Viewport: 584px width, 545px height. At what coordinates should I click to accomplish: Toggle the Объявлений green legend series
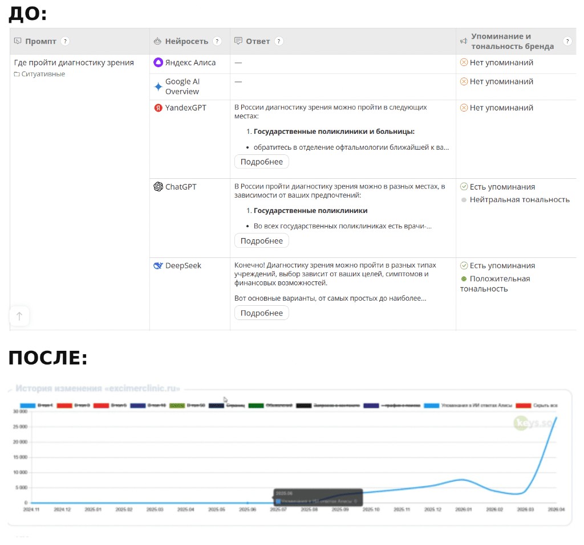(270, 405)
